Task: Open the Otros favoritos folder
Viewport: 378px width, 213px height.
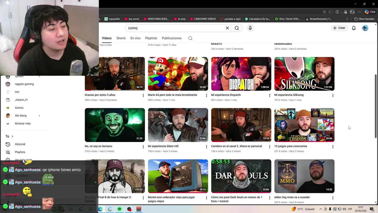Action: (x=364, y=19)
